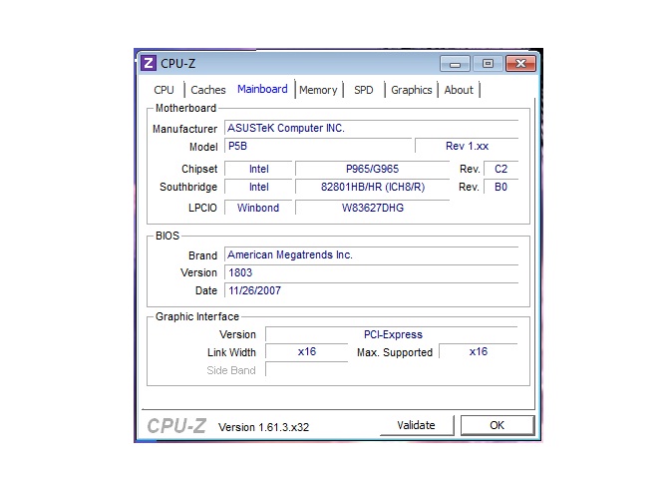Open the About tab
The width and height of the screenshot is (665, 489).
pos(459,90)
